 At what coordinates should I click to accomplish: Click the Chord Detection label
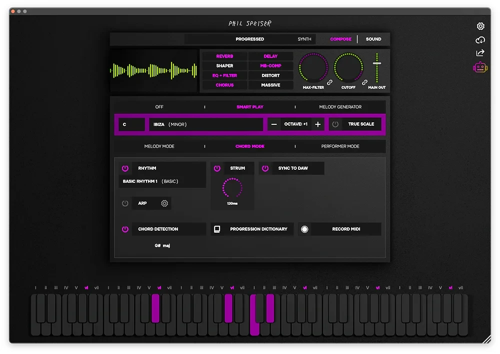click(158, 229)
